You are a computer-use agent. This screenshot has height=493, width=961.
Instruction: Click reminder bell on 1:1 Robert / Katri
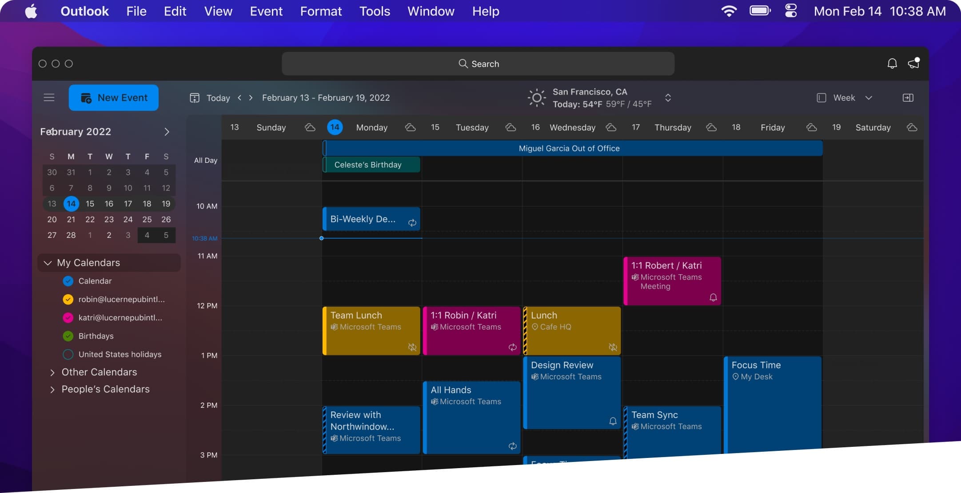(713, 297)
